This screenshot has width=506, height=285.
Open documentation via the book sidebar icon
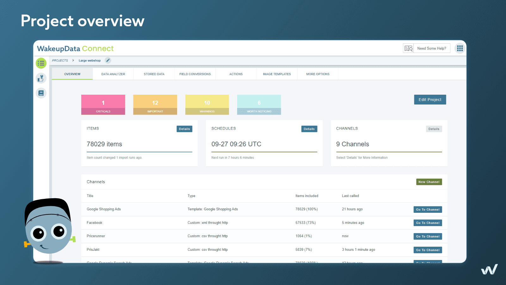pos(41,93)
